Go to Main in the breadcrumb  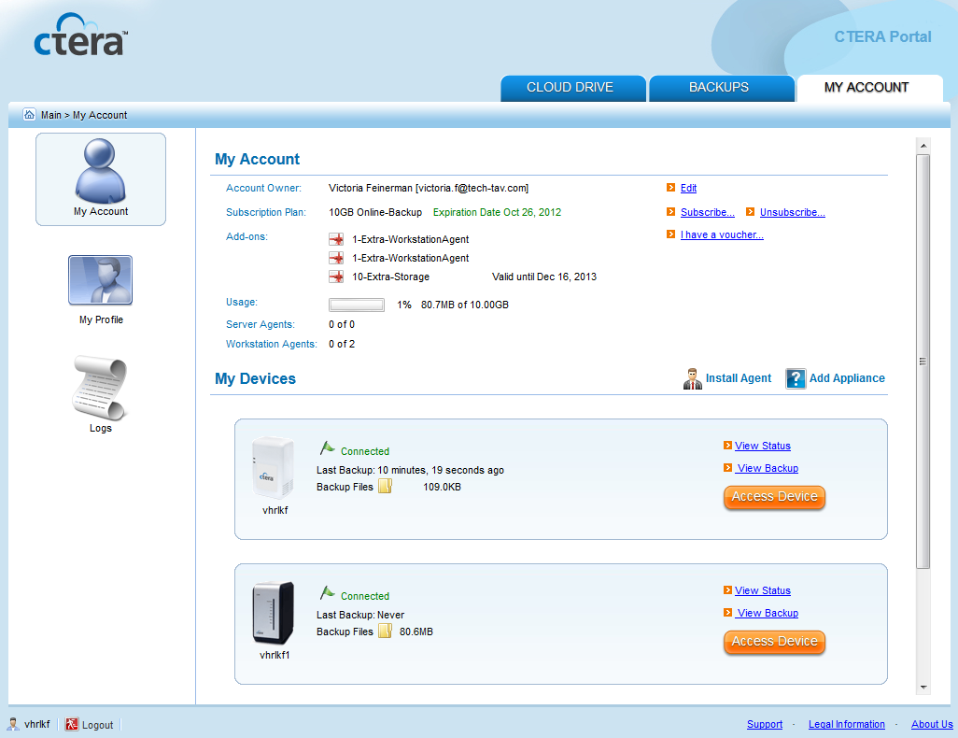pos(51,115)
